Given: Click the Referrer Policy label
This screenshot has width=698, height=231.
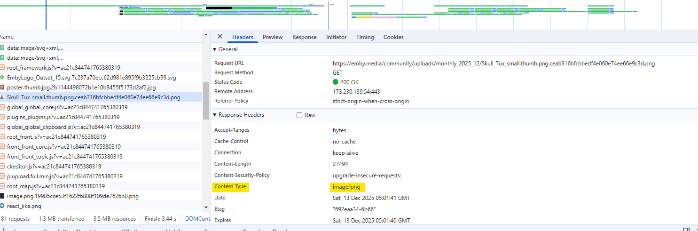Looking at the screenshot, I should 231,101.
